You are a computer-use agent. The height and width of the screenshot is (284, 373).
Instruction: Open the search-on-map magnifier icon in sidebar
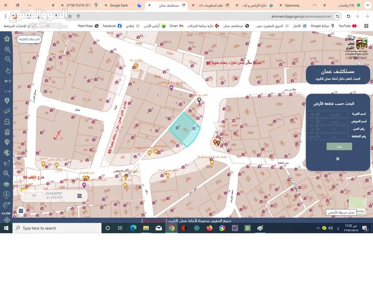pyautogui.click(x=7, y=174)
